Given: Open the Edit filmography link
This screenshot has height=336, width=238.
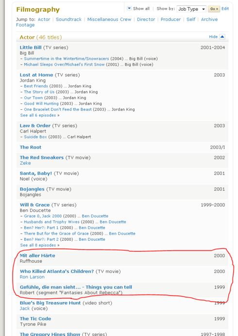Looking at the screenshot, I should tap(225, 9).
